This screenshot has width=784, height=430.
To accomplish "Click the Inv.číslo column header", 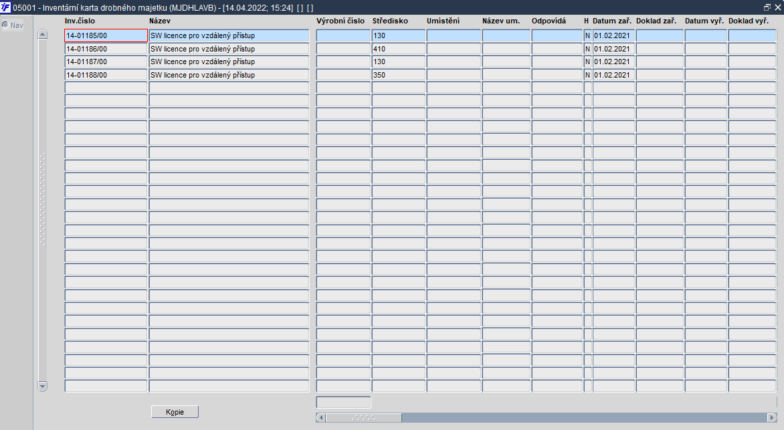I will pyautogui.click(x=80, y=21).
